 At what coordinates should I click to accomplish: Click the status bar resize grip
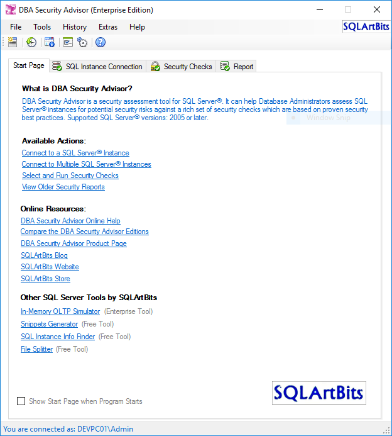point(387,431)
